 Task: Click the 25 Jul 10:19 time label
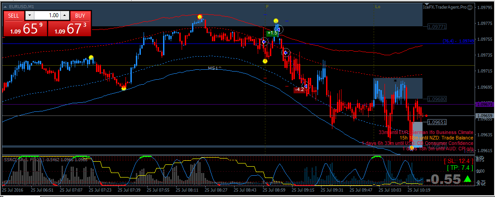[x=419, y=190]
